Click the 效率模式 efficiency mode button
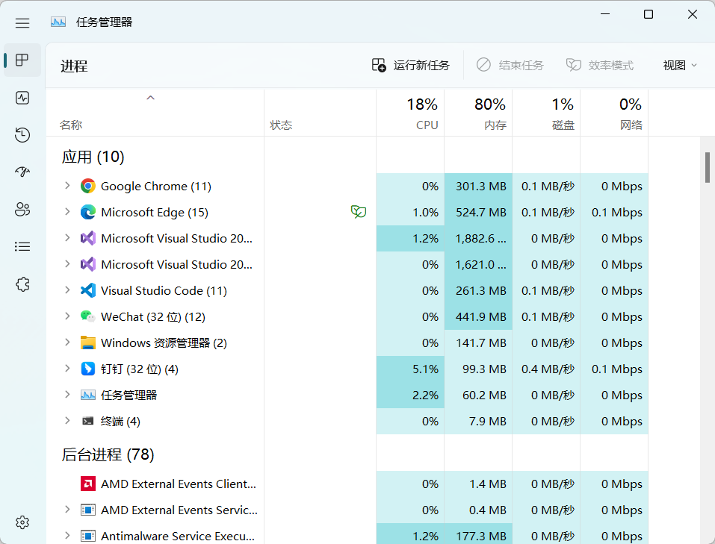This screenshot has height=544, width=715. pyautogui.click(x=600, y=66)
